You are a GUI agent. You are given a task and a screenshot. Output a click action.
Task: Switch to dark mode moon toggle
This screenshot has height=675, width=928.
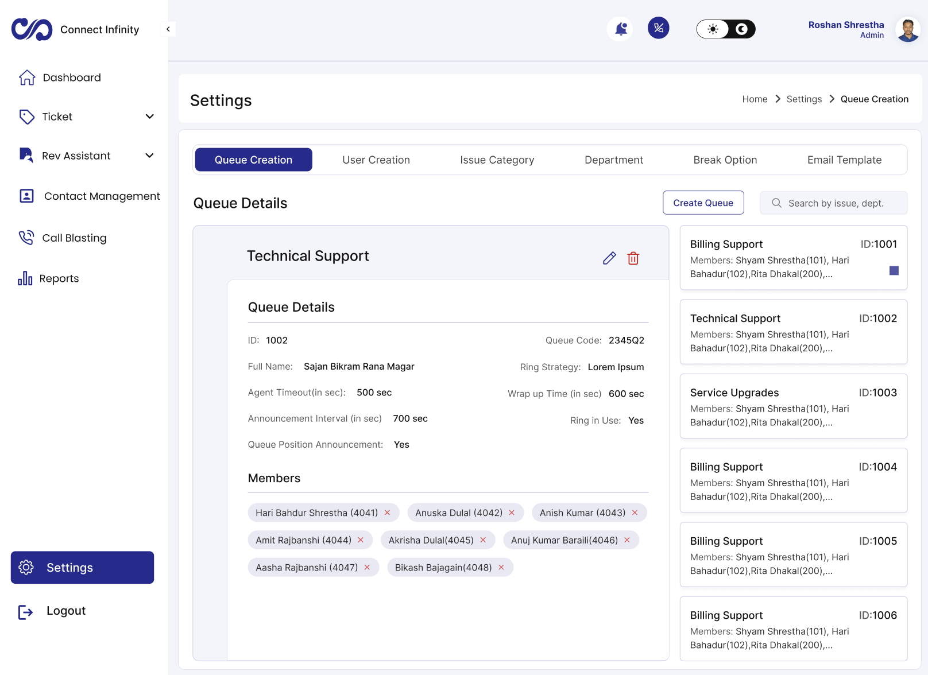coord(742,29)
